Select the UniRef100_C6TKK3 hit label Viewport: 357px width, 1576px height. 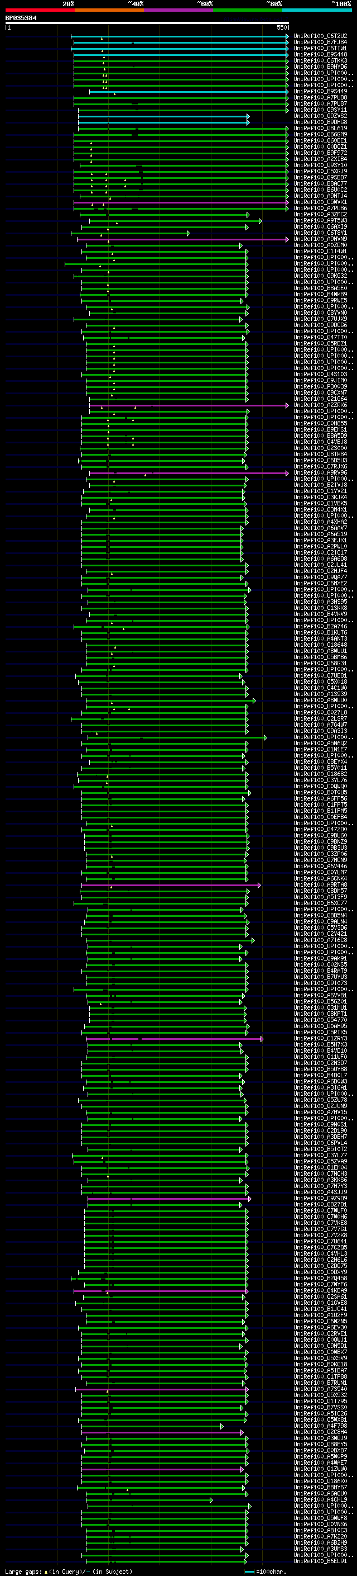pyautogui.click(x=320, y=60)
